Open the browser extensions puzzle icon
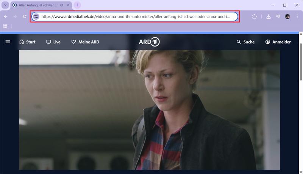 pos(255,17)
